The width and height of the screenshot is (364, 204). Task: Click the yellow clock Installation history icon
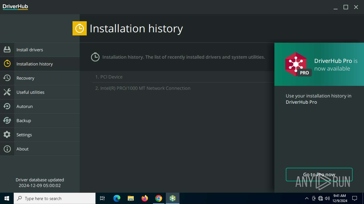(7, 64)
